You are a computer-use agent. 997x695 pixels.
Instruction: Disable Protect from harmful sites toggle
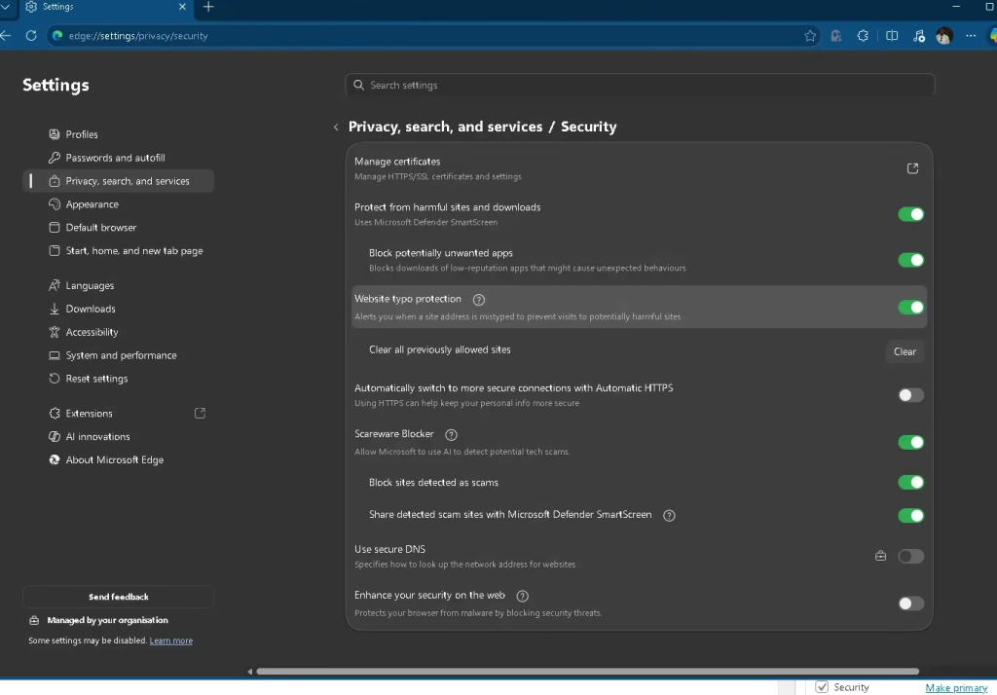pos(910,214)
